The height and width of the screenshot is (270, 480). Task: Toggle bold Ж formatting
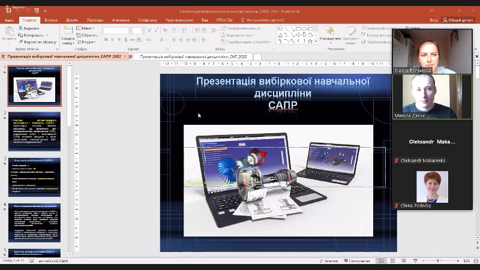pyautogui.click(x=106, y=40)
